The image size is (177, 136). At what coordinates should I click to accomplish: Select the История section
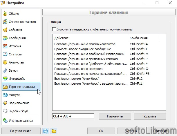point(21,46)
